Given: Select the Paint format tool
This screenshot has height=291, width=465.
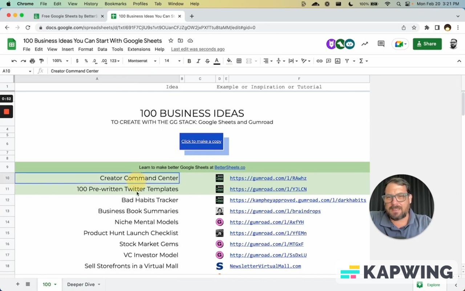Looking at the screenshot, I should tap(41, 61).
